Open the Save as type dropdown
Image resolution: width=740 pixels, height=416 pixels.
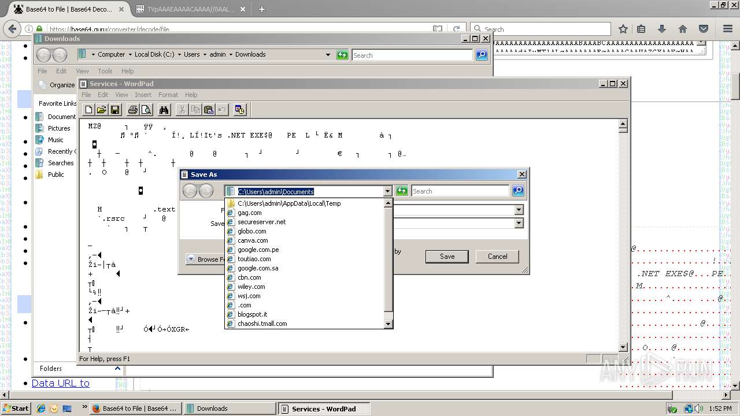pos(519,223)
